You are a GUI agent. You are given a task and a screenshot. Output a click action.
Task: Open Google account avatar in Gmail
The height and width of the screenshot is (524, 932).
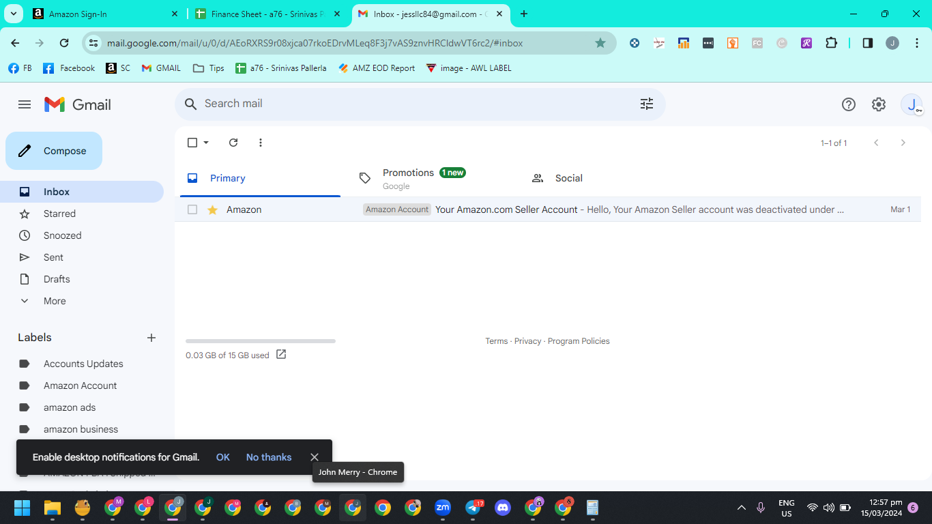pos(912,104)
